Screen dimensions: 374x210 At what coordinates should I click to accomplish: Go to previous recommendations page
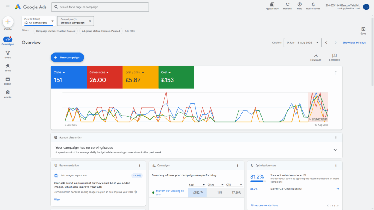pyautogui.click(x=328, y=206)
